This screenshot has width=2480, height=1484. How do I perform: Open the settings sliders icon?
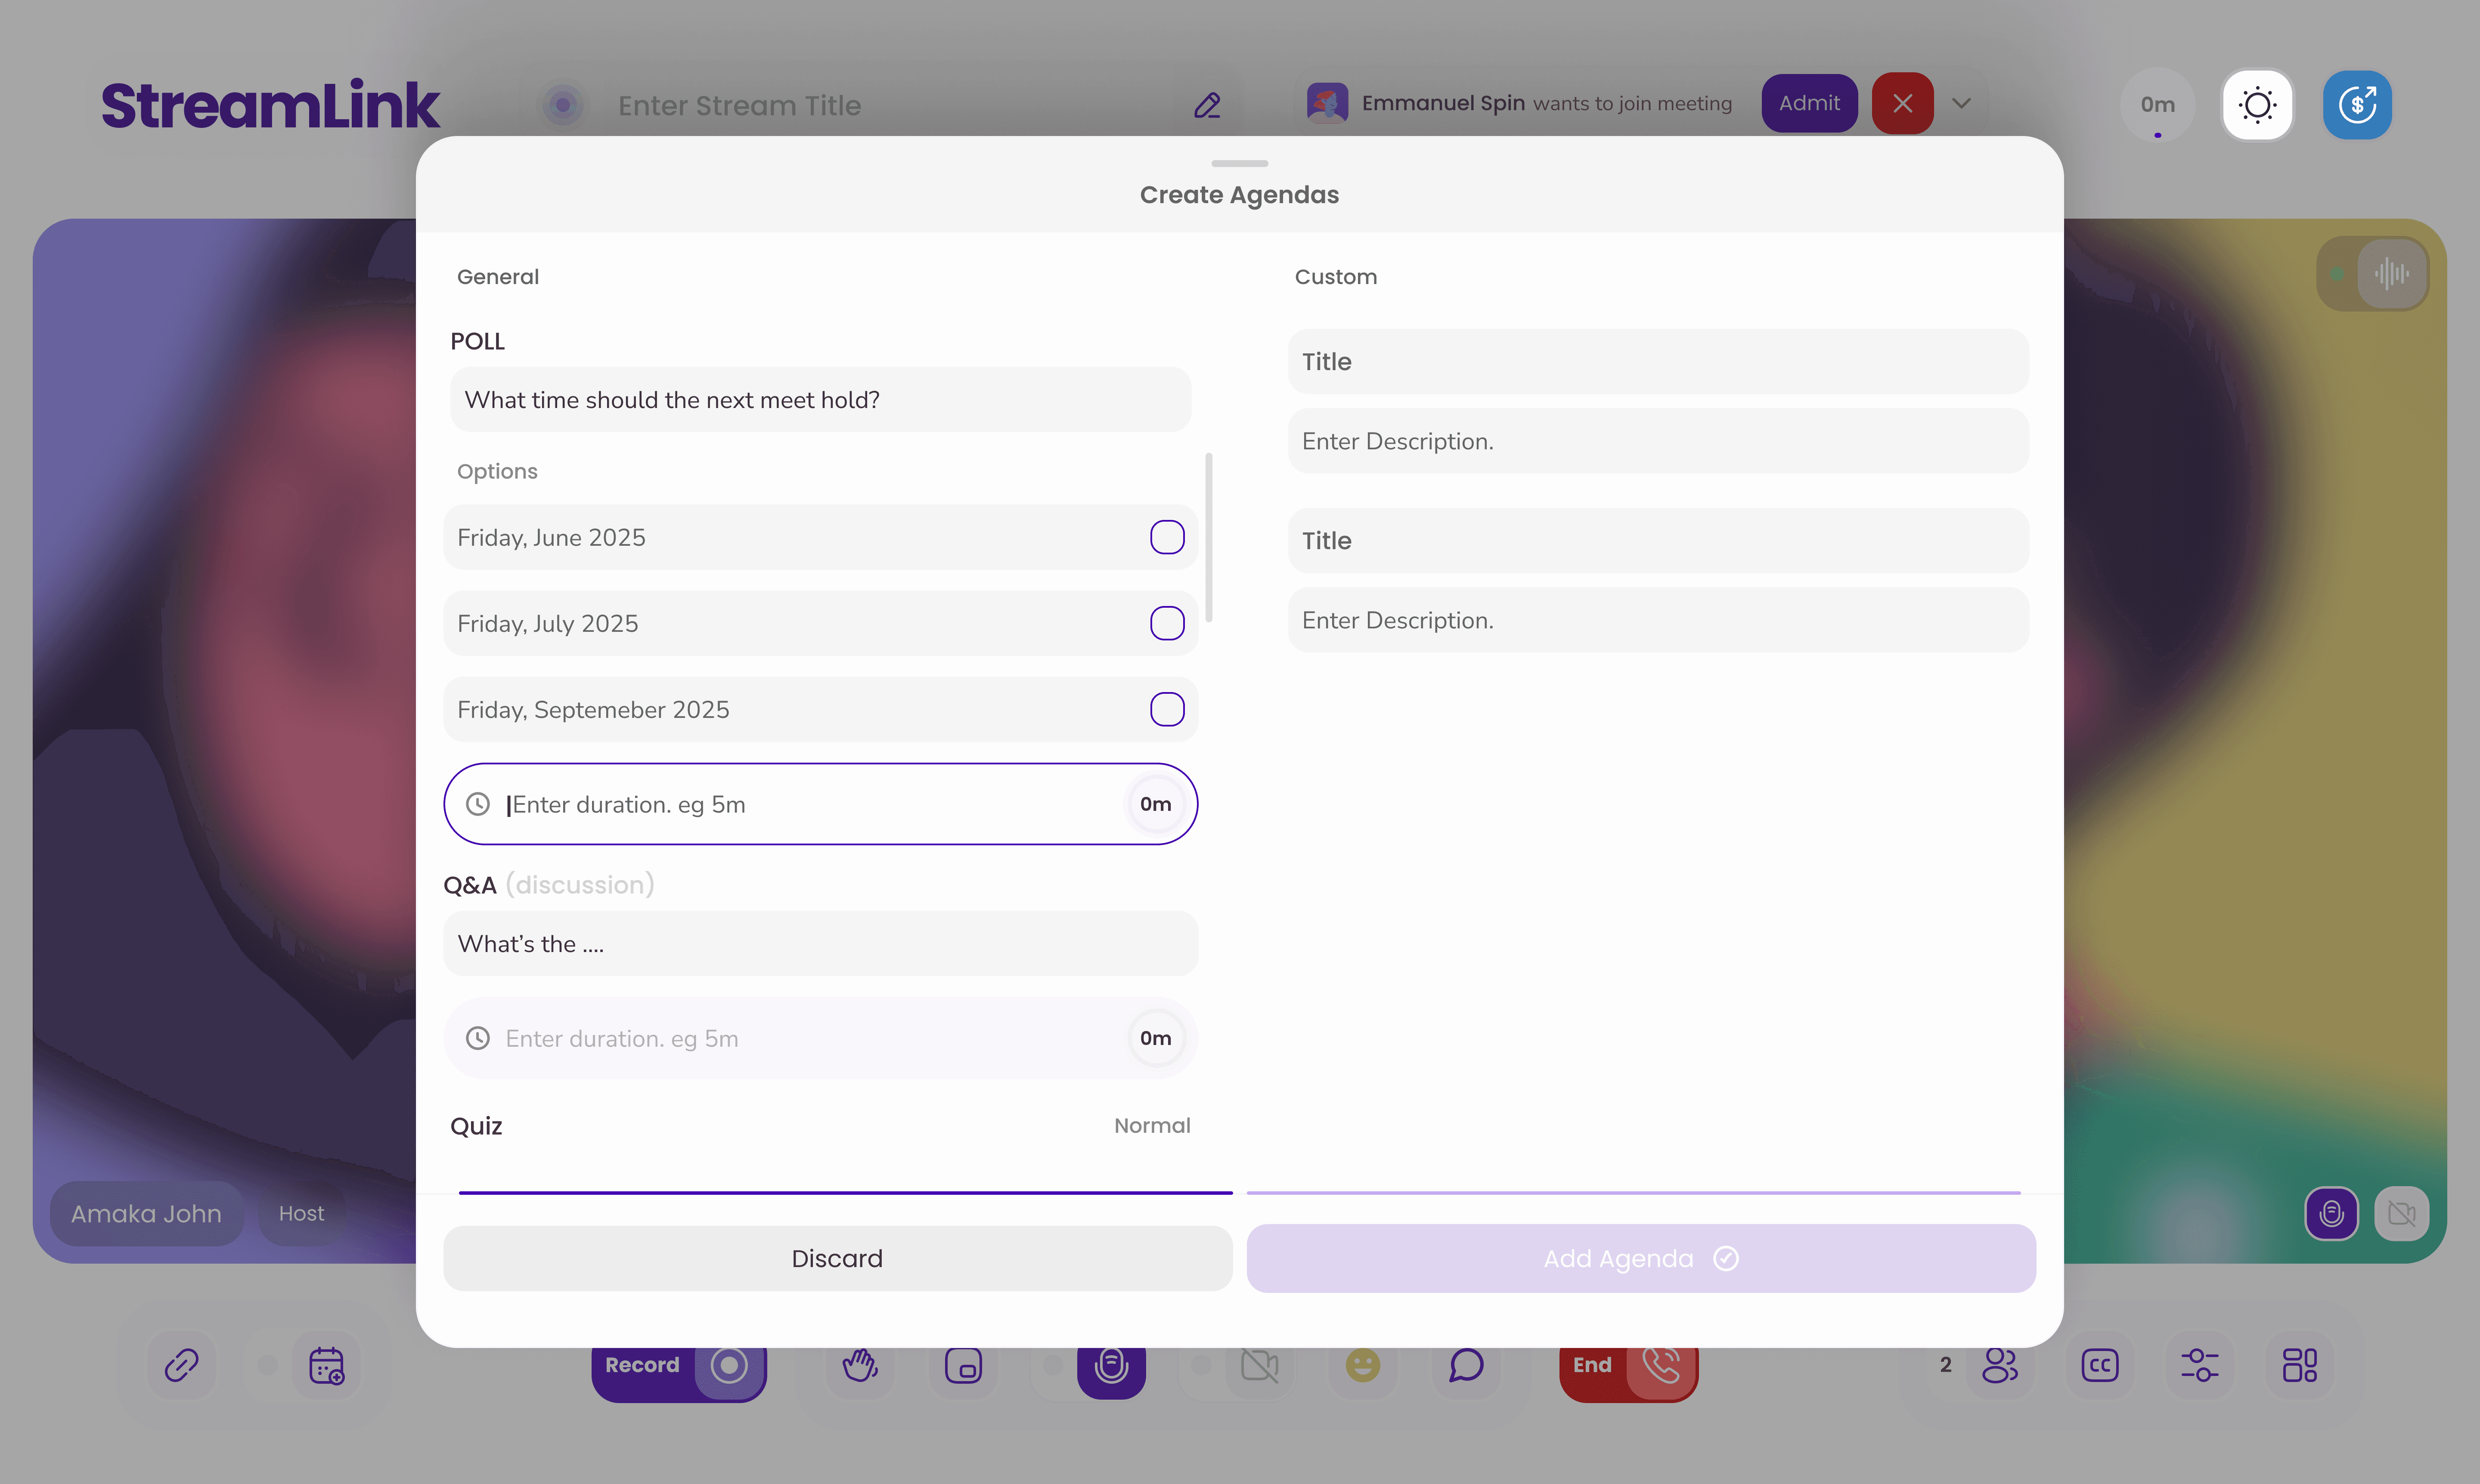coord(2199,1365)
